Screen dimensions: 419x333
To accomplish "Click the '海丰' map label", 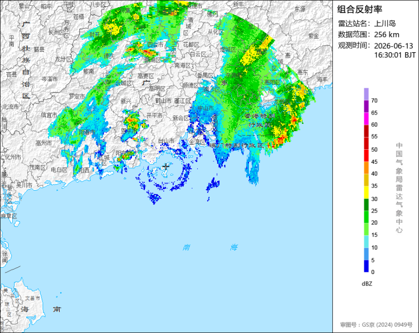I will click(x=322, y=79).
